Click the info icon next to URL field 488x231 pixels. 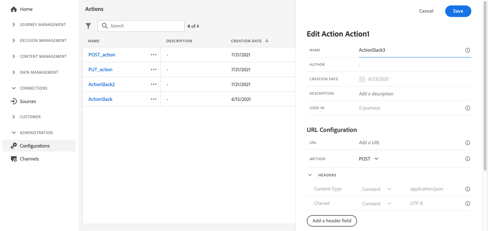467,143
